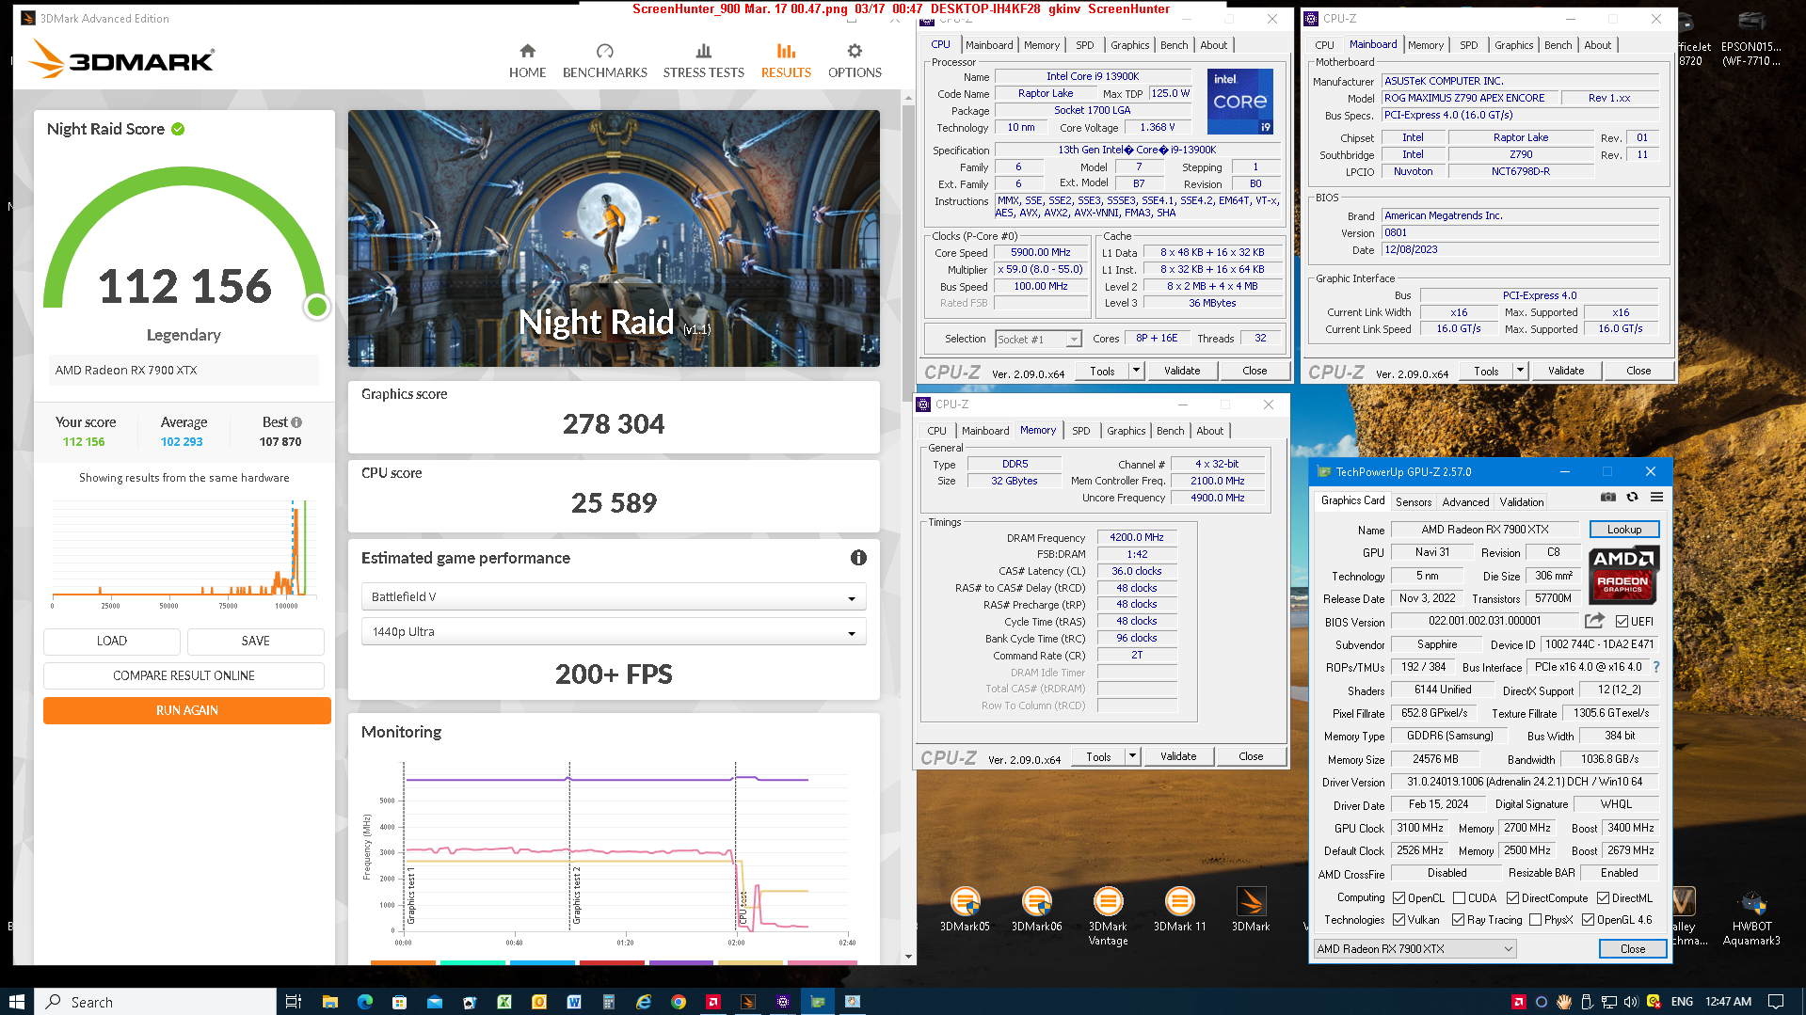Toggle the UEFI checkbox in GPU-Z
The width and height of the screenshot is (1806, 1015).
coord(1622,622)
